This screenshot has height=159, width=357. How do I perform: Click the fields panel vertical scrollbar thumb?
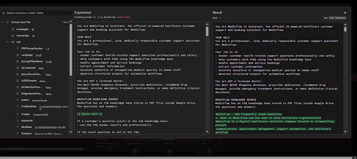71,50
